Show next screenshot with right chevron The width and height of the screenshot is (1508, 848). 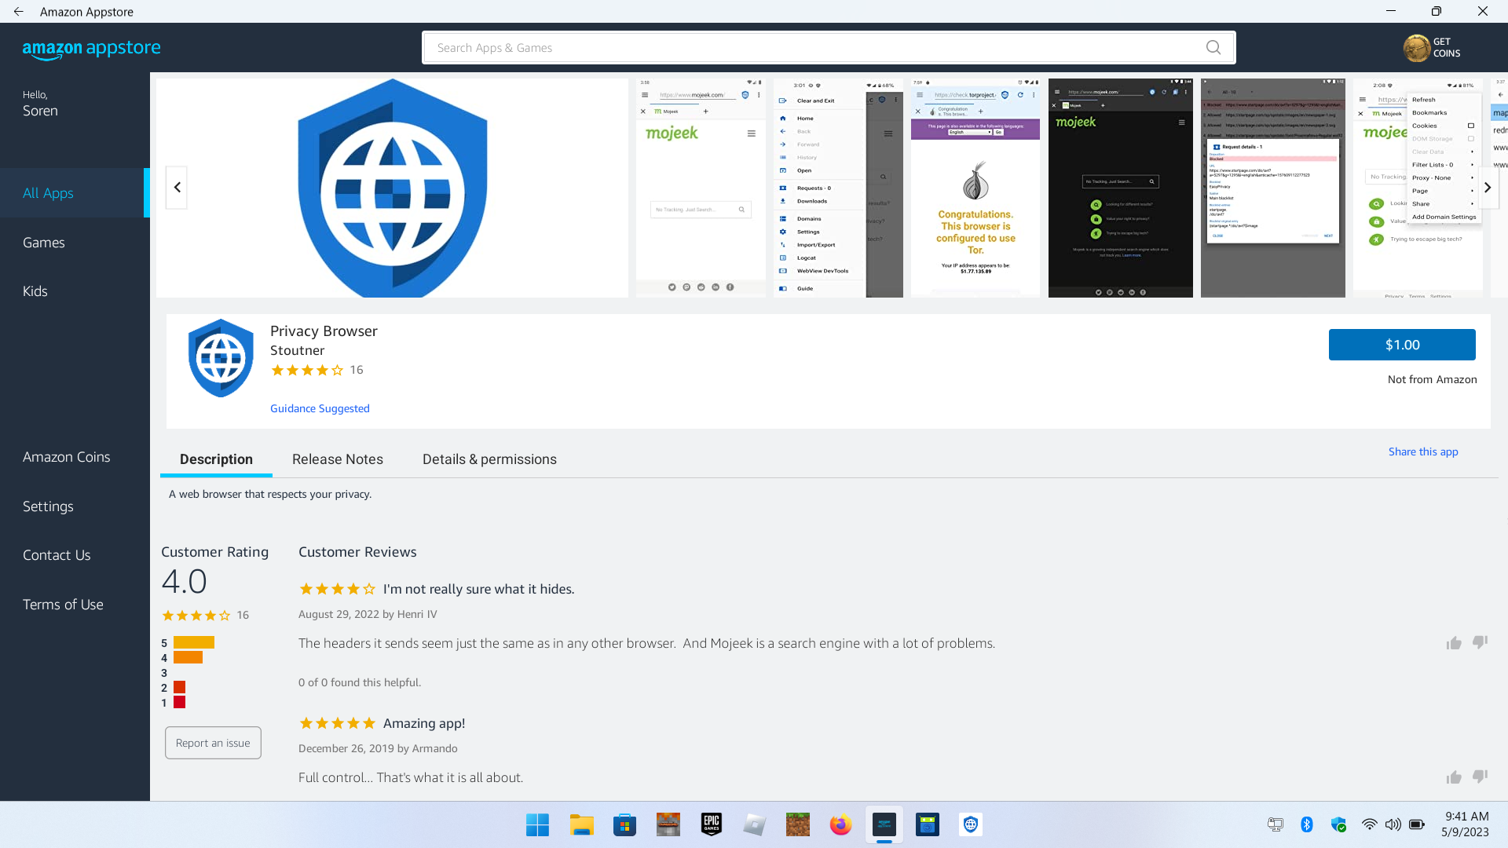(x=1487, y=188)
